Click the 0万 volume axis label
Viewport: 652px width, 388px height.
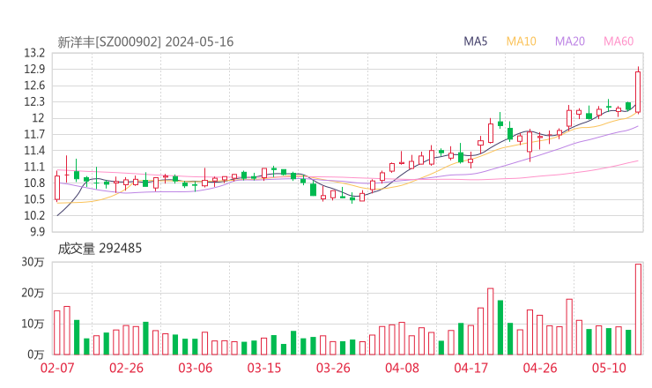[x=35, y=354]
